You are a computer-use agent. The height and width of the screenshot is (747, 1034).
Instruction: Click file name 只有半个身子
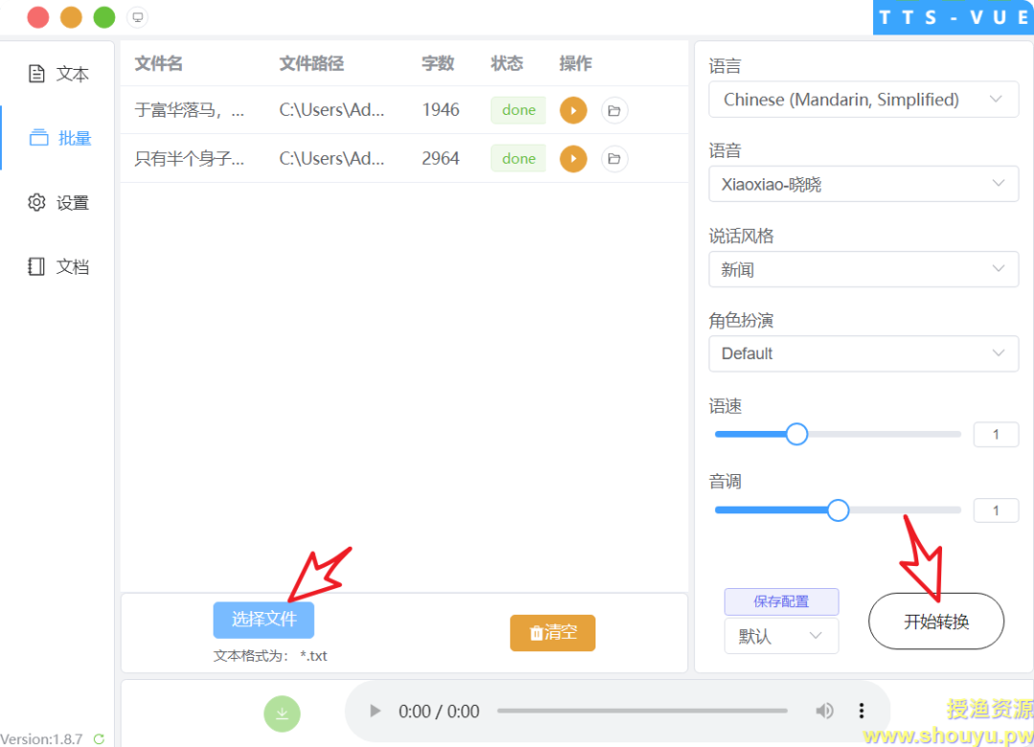(190, 158)
